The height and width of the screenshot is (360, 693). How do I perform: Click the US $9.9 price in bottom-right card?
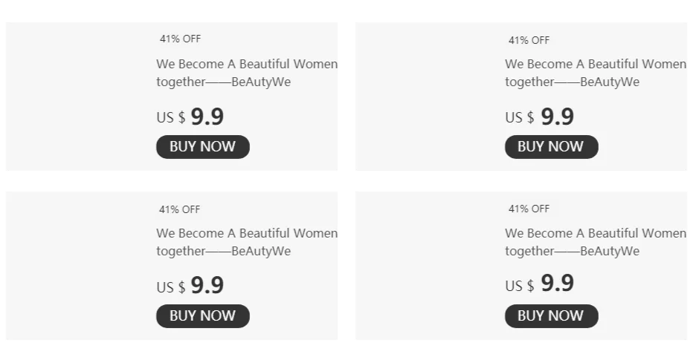(x=540, y=284)
